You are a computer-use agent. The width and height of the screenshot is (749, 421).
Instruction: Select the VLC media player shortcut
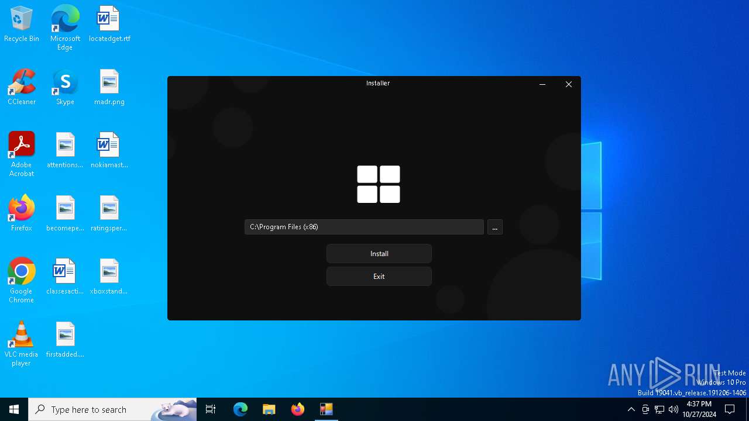pyautogui.click(x=22, y=344)
